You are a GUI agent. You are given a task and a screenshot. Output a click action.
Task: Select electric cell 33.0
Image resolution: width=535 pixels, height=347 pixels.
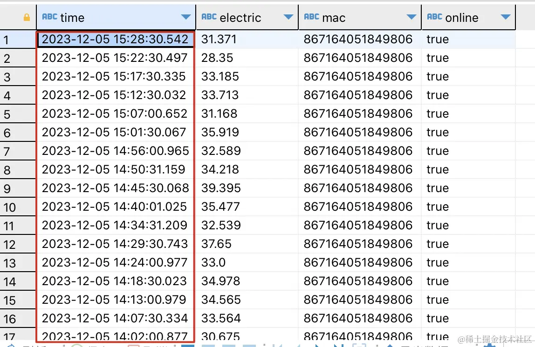coord(247,262)
